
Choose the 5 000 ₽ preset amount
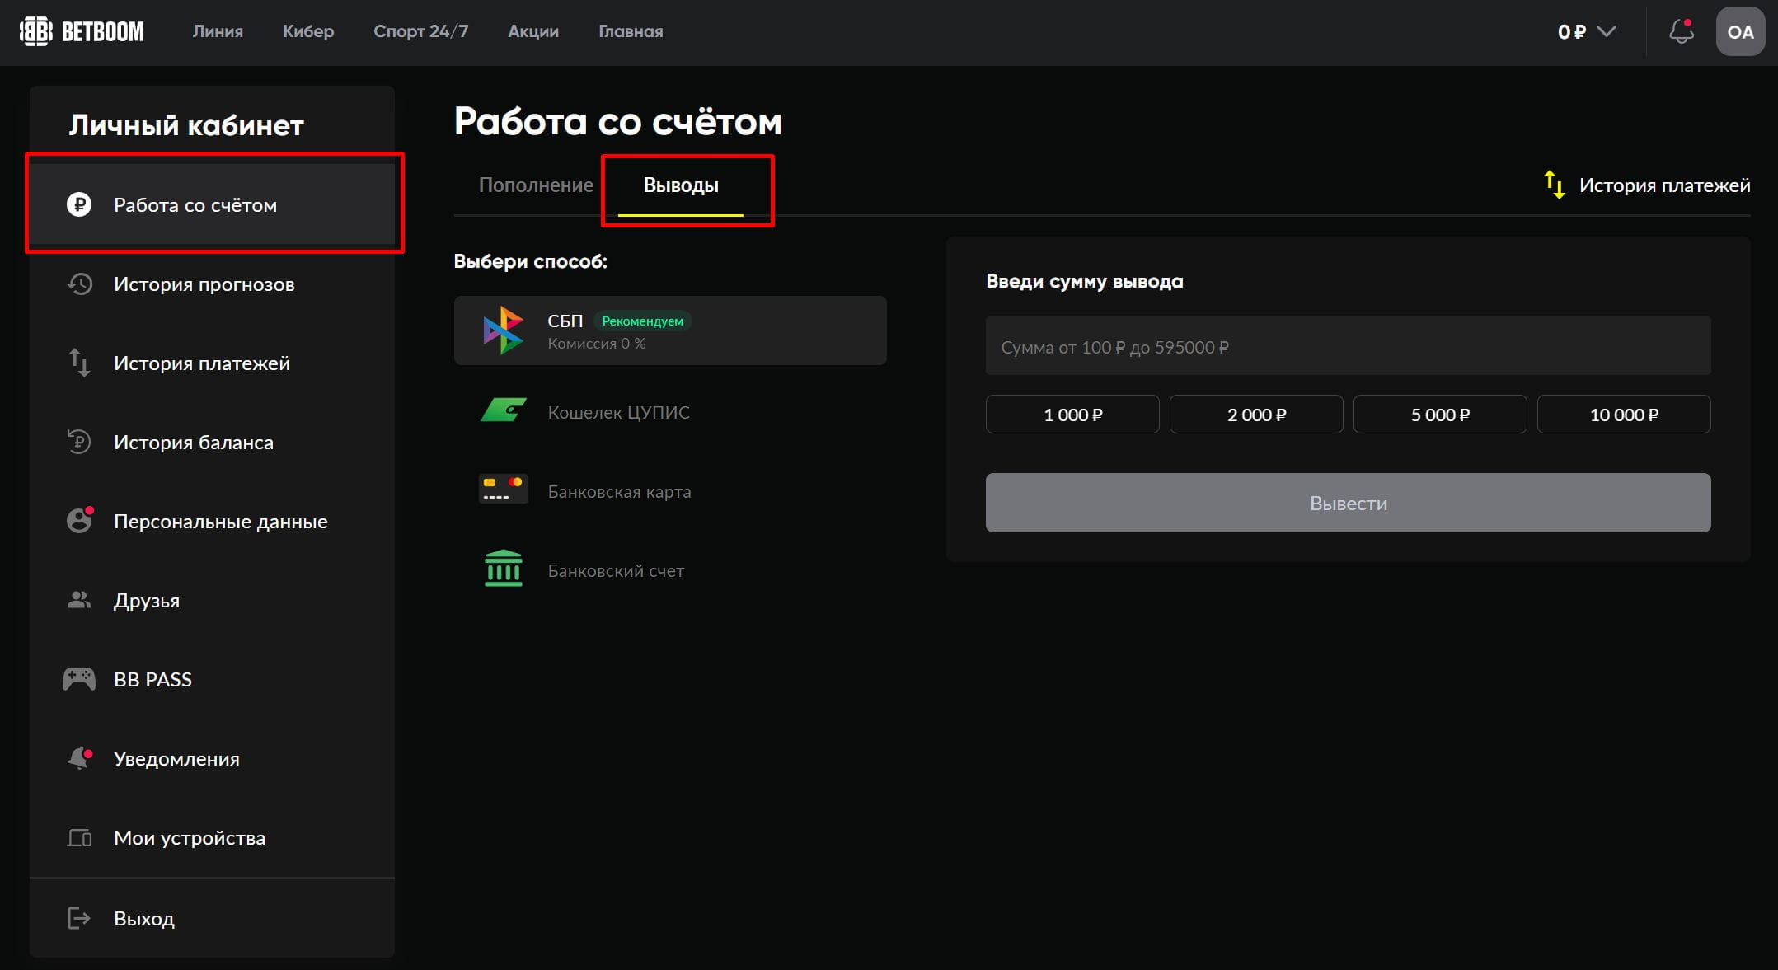coord(1440,415)
